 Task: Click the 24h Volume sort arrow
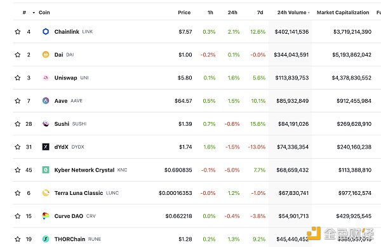coord(309,13)
